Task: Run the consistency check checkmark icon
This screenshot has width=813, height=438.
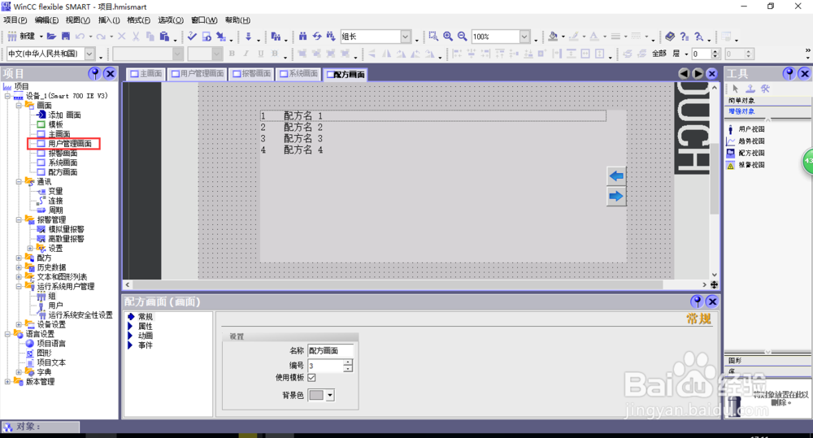Action: coord(192,37)
